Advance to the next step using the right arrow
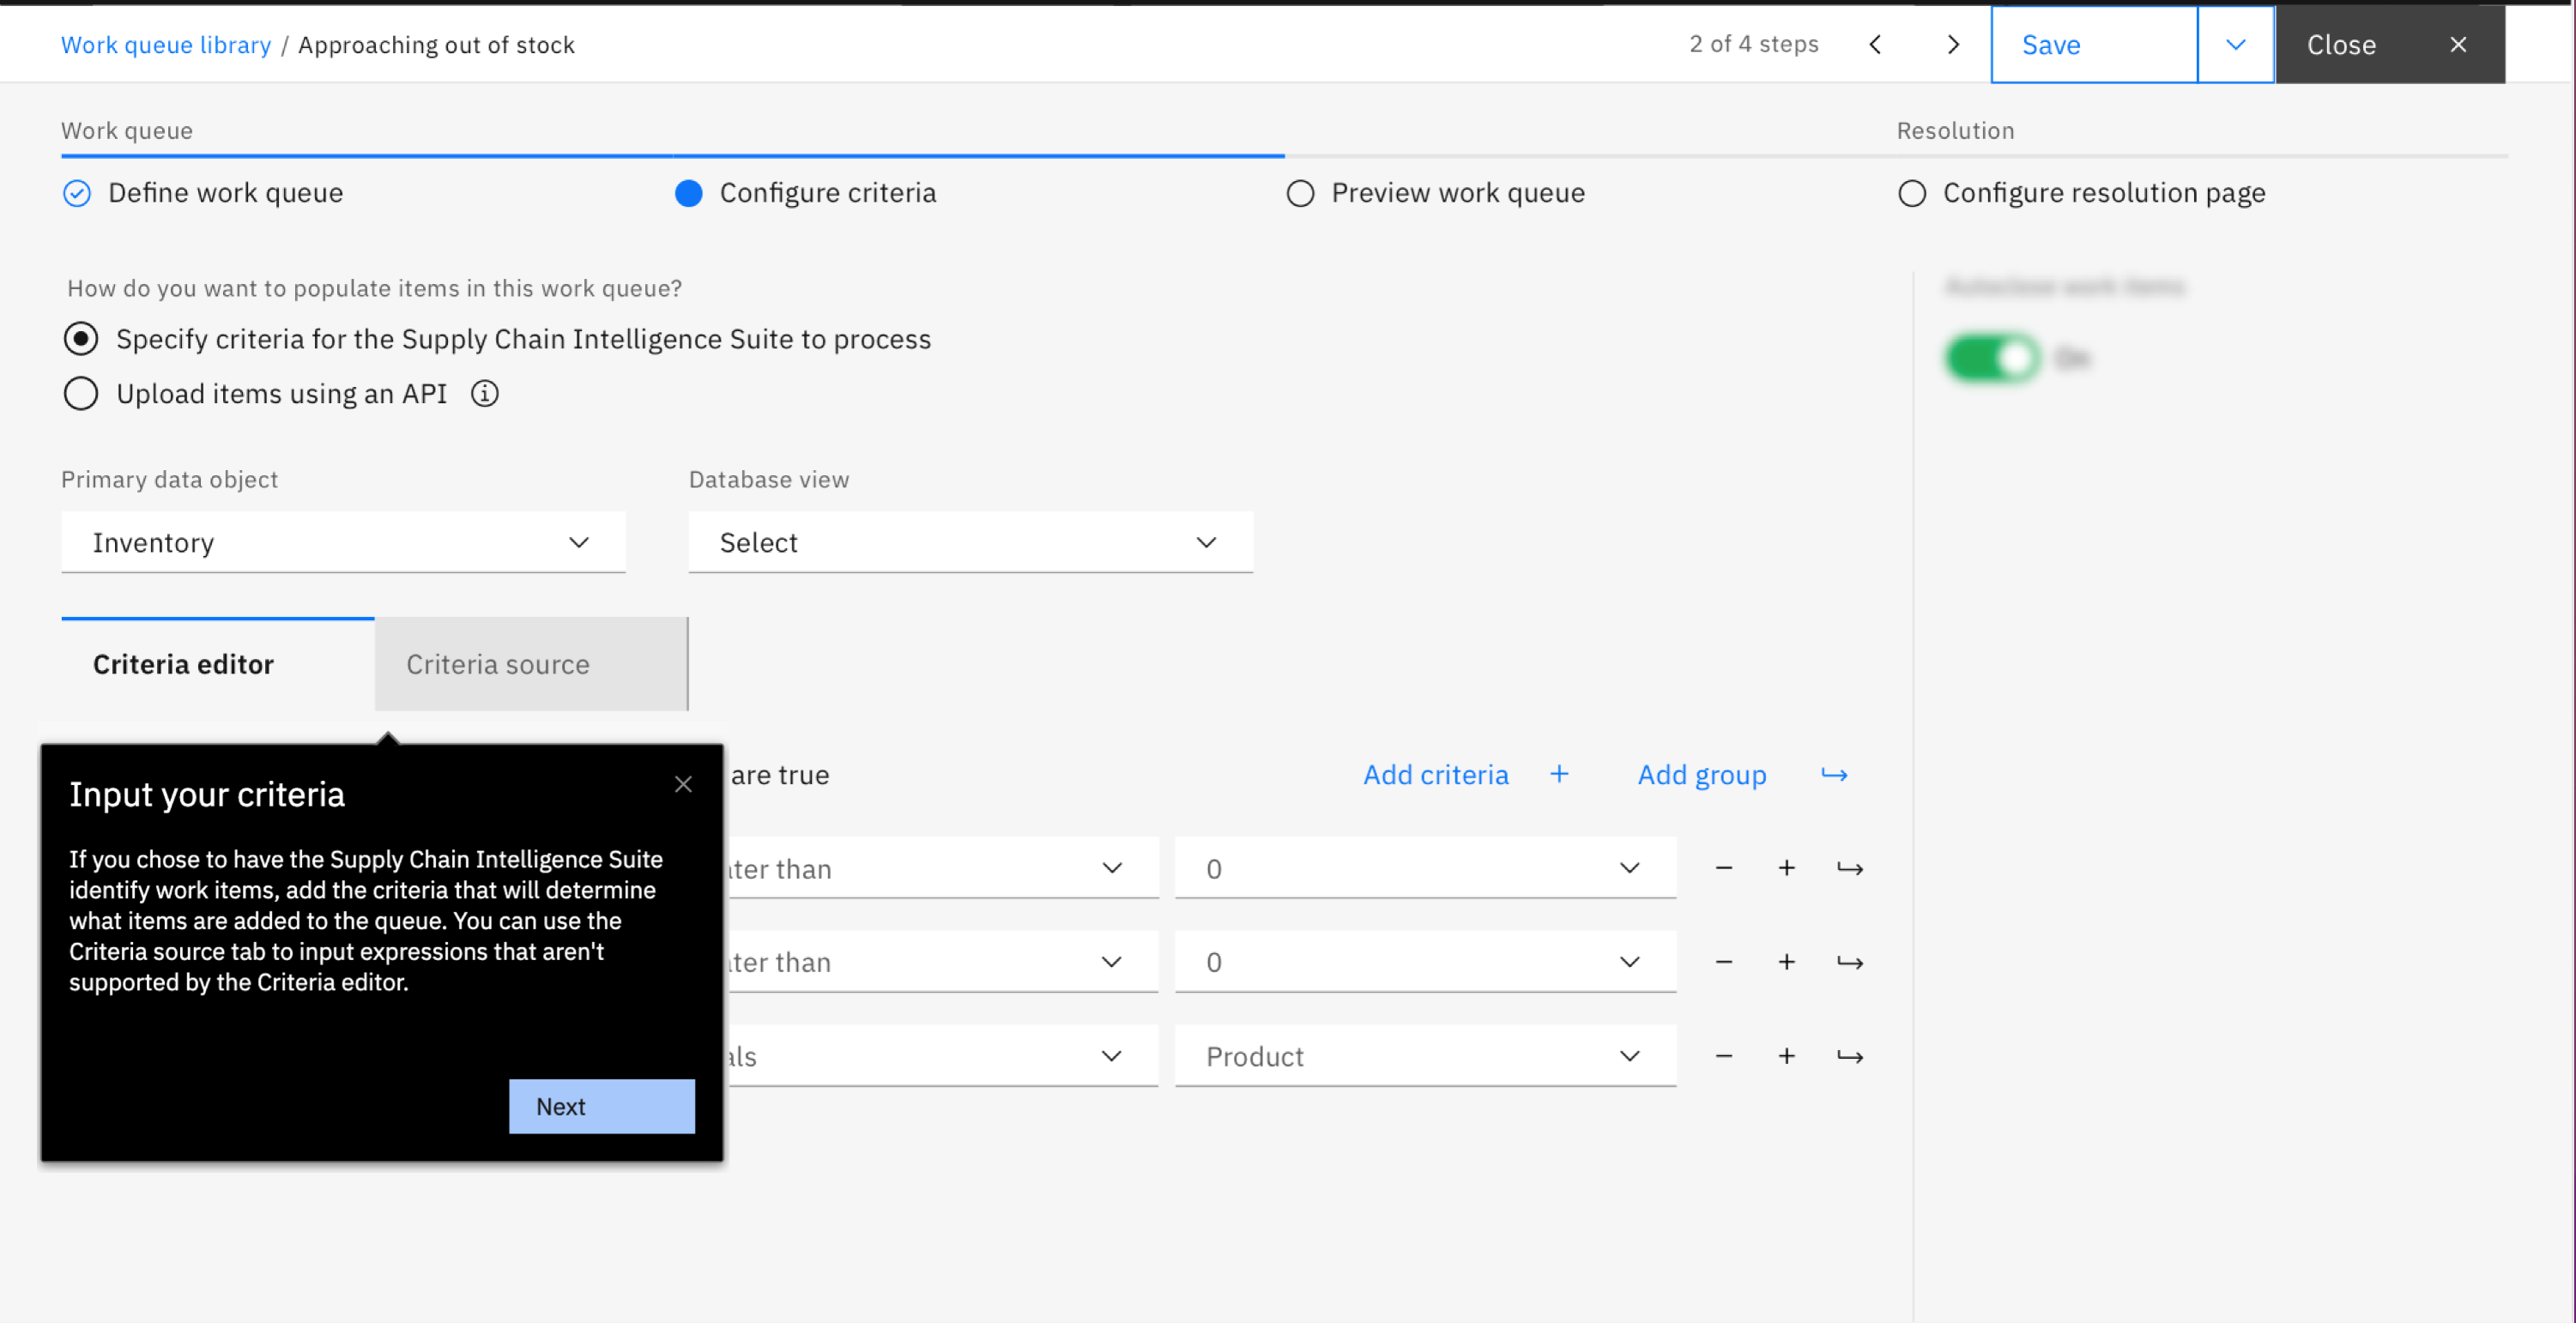This screenshot has height=1323, width=2576. coord(1953,44)
